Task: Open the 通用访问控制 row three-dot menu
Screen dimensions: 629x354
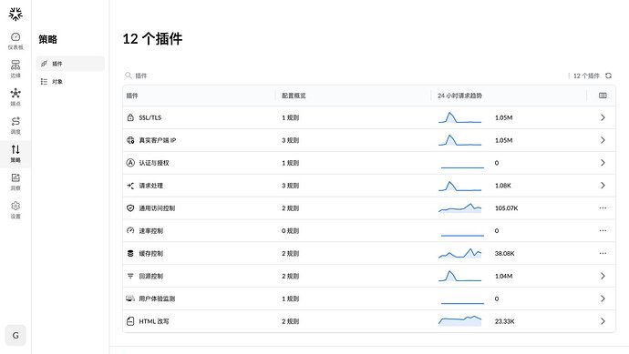Action: tap(603, 208)
